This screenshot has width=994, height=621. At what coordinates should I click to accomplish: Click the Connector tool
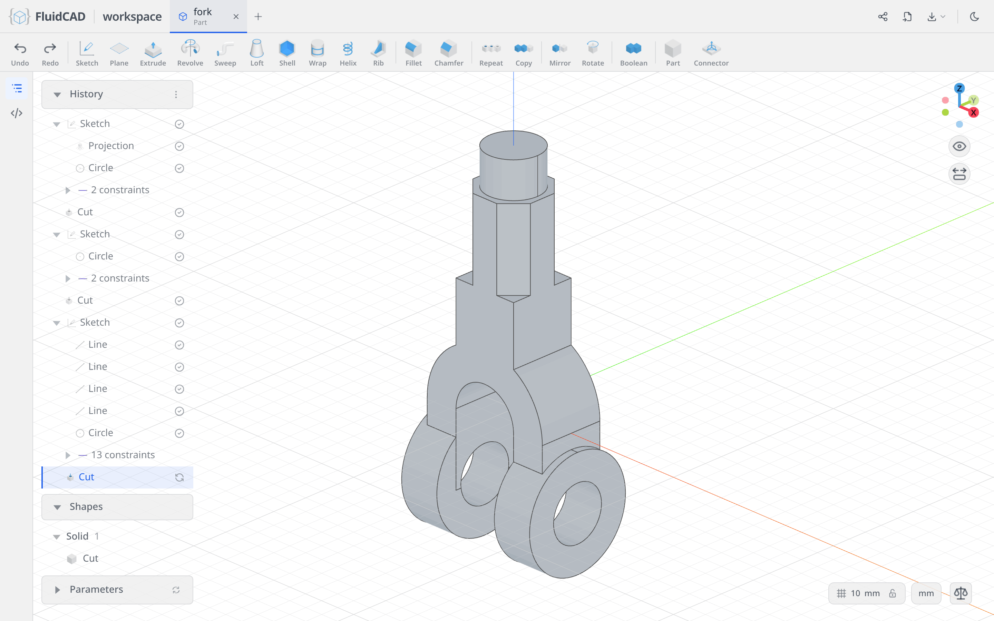[x=711, y=53]
